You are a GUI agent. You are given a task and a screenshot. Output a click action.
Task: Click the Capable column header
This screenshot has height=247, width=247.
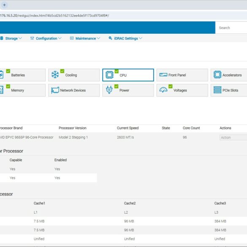[16, 160]
